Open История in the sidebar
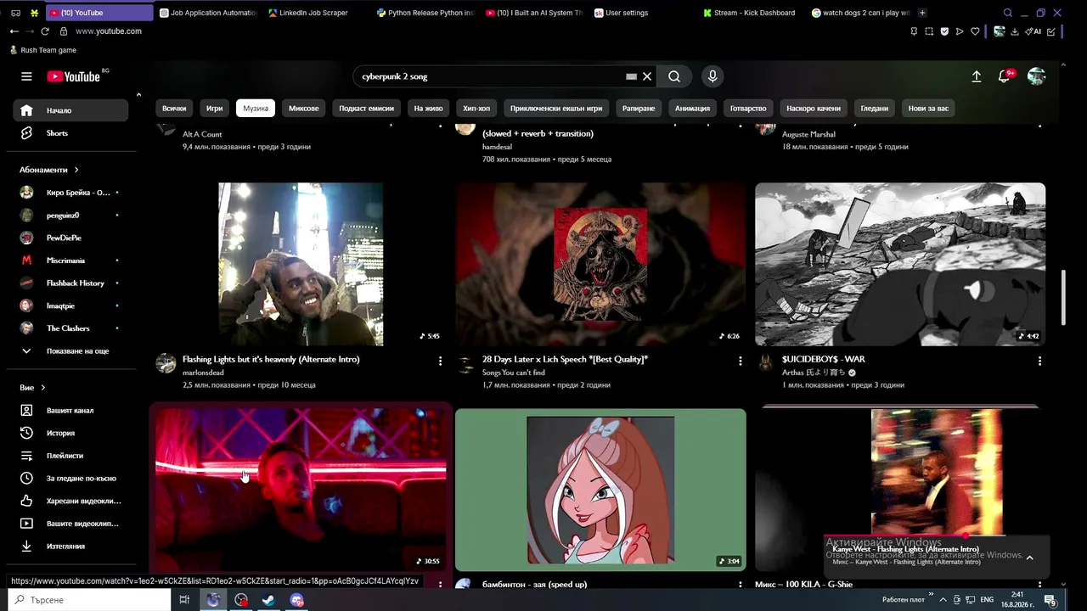This screenshot has width=1087, height=611. coord(70,434)
